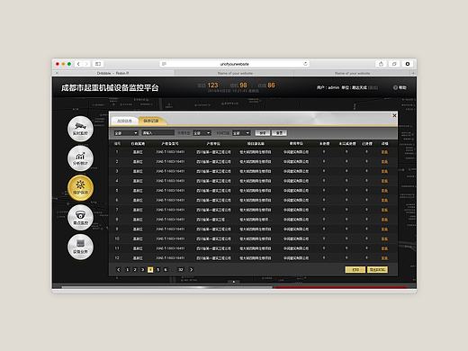Image resolution: width=468 pixels, height=351 pixels.
Task: Reload the page with the refresh icon
Action: [305, 64]
